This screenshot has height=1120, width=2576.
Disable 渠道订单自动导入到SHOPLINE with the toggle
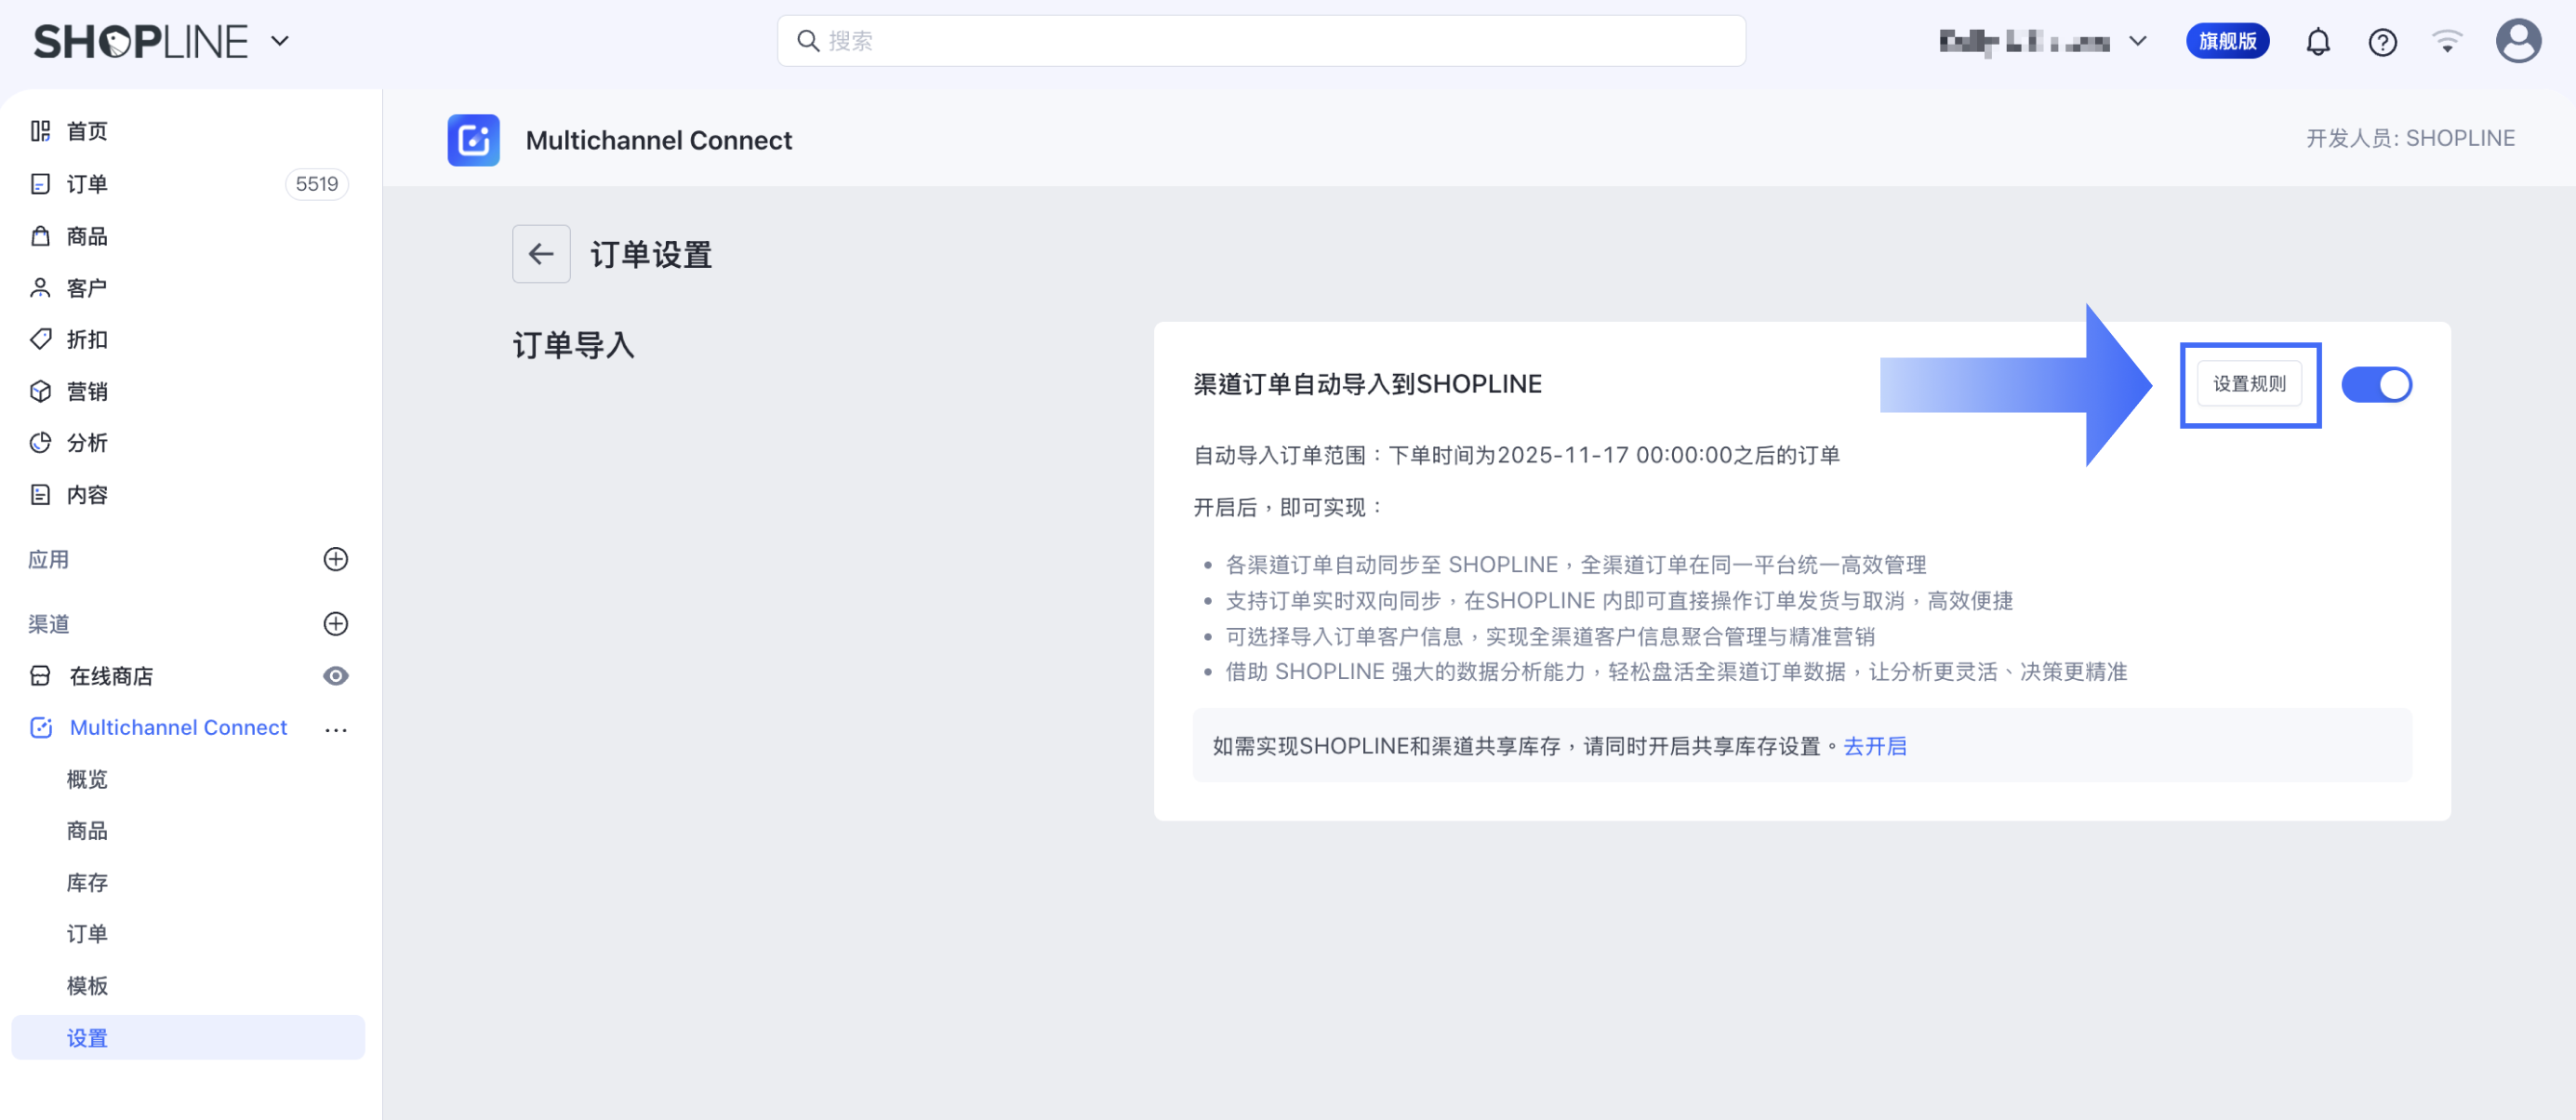pyautogui.click(x=2377, y=384)
